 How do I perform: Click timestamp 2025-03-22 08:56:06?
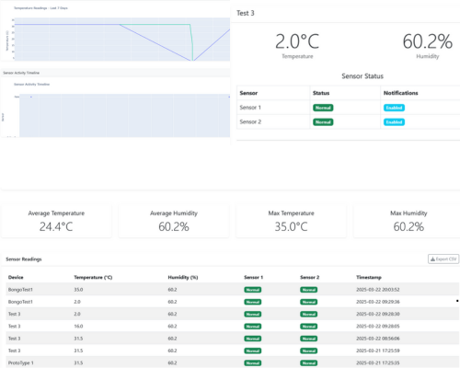tap(378, 339)
